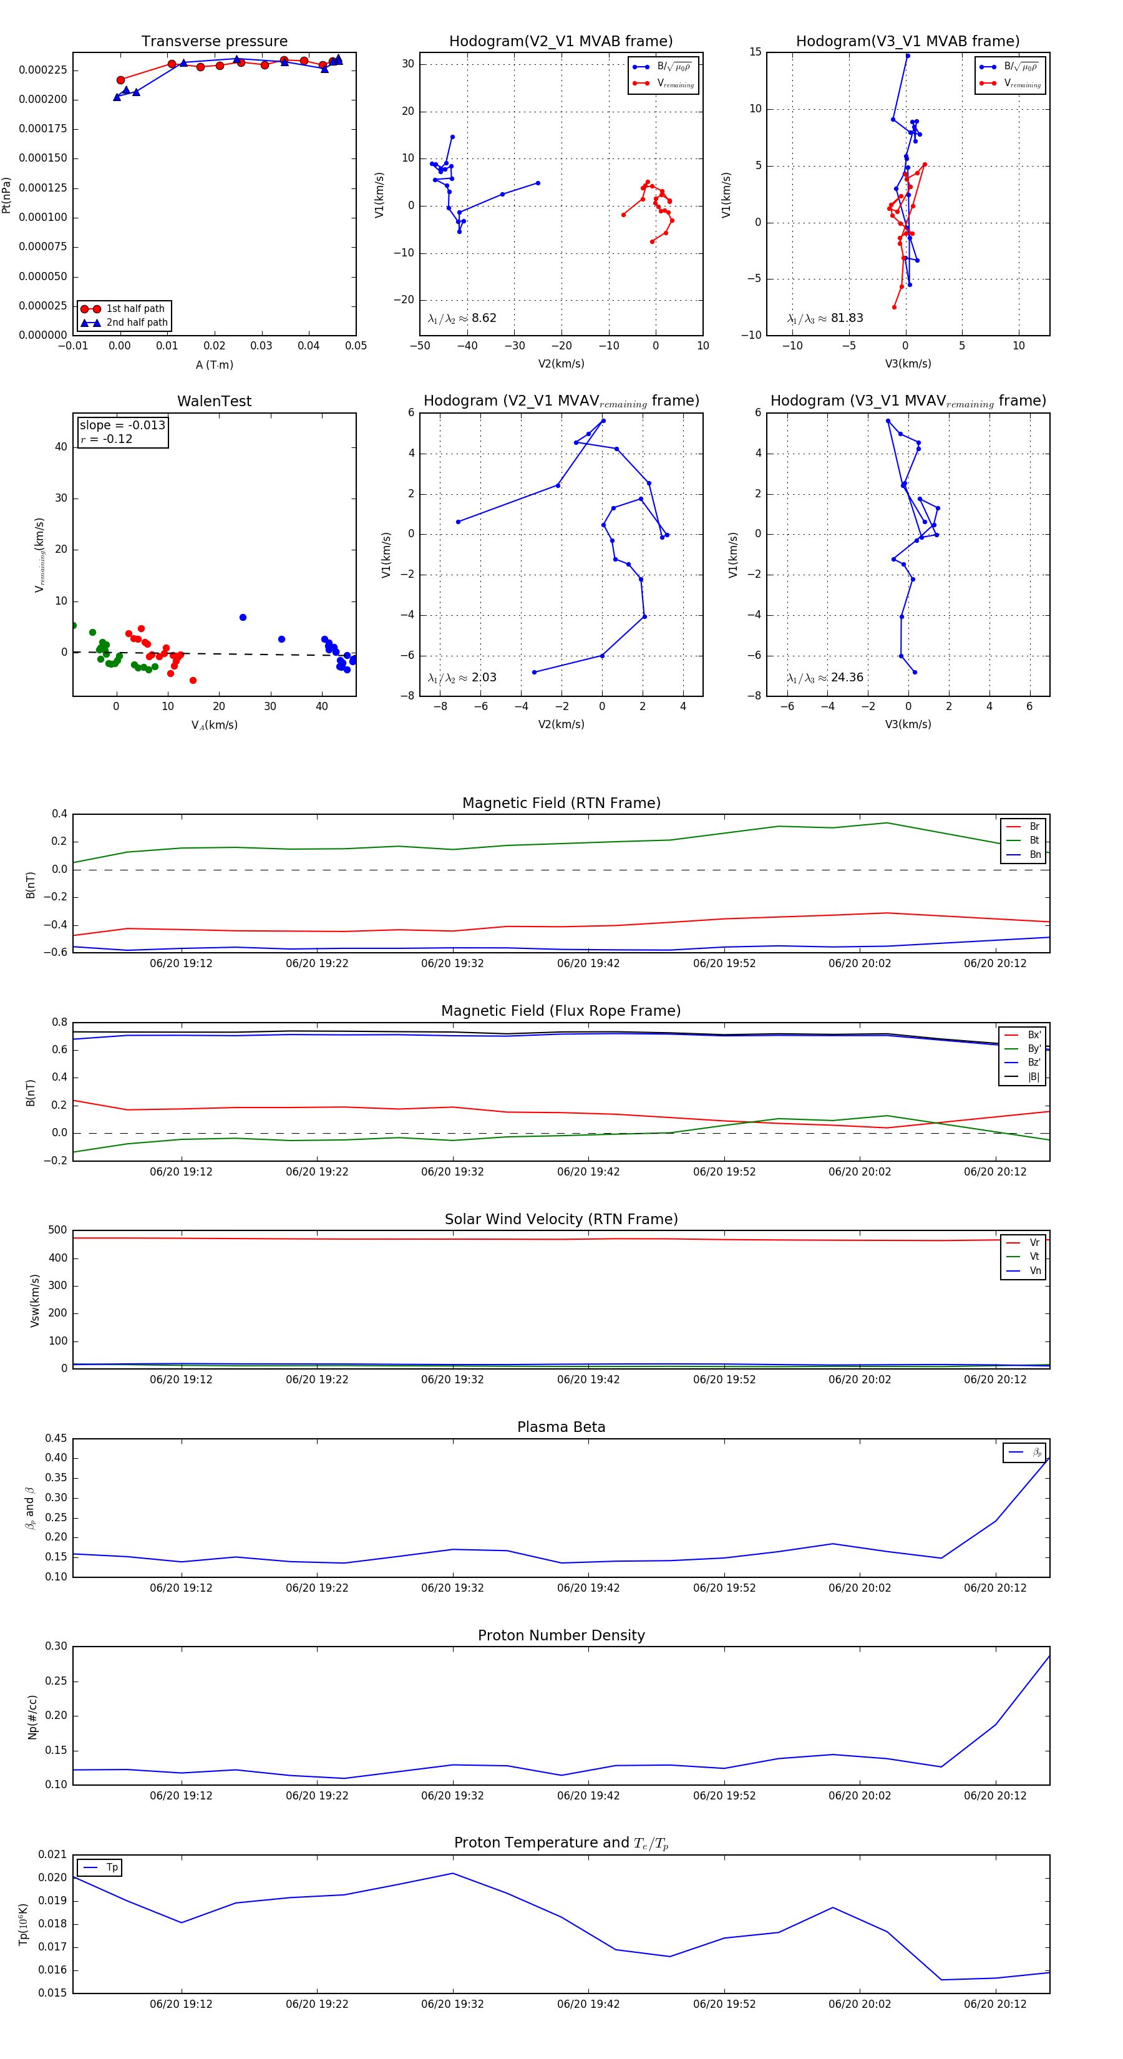Click the 'Plasma Beta' plot title
The height and width of the screenshot is (2059, 1123).
[561, 1428]
